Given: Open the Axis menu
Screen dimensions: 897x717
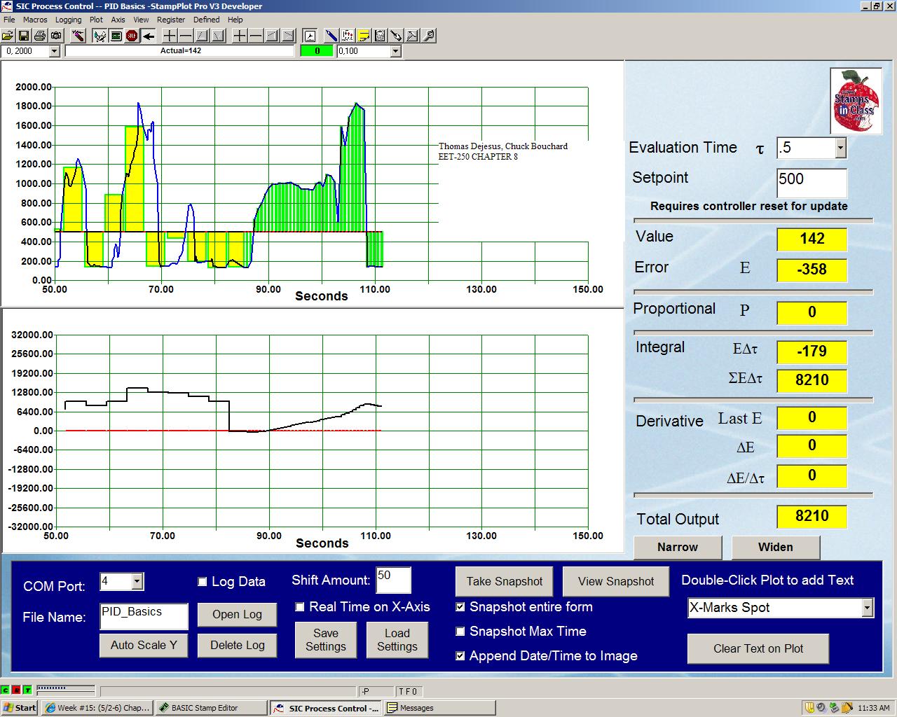Looking at the screenshot, I should click(x=118, y=20).
